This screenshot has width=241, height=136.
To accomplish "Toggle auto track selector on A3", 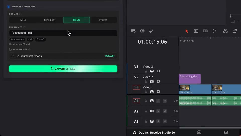I will tap(152, 121).
